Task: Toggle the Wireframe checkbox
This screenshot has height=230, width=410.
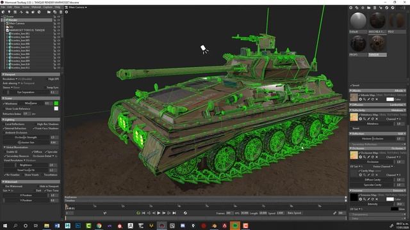Action: (x=4, y=103)
